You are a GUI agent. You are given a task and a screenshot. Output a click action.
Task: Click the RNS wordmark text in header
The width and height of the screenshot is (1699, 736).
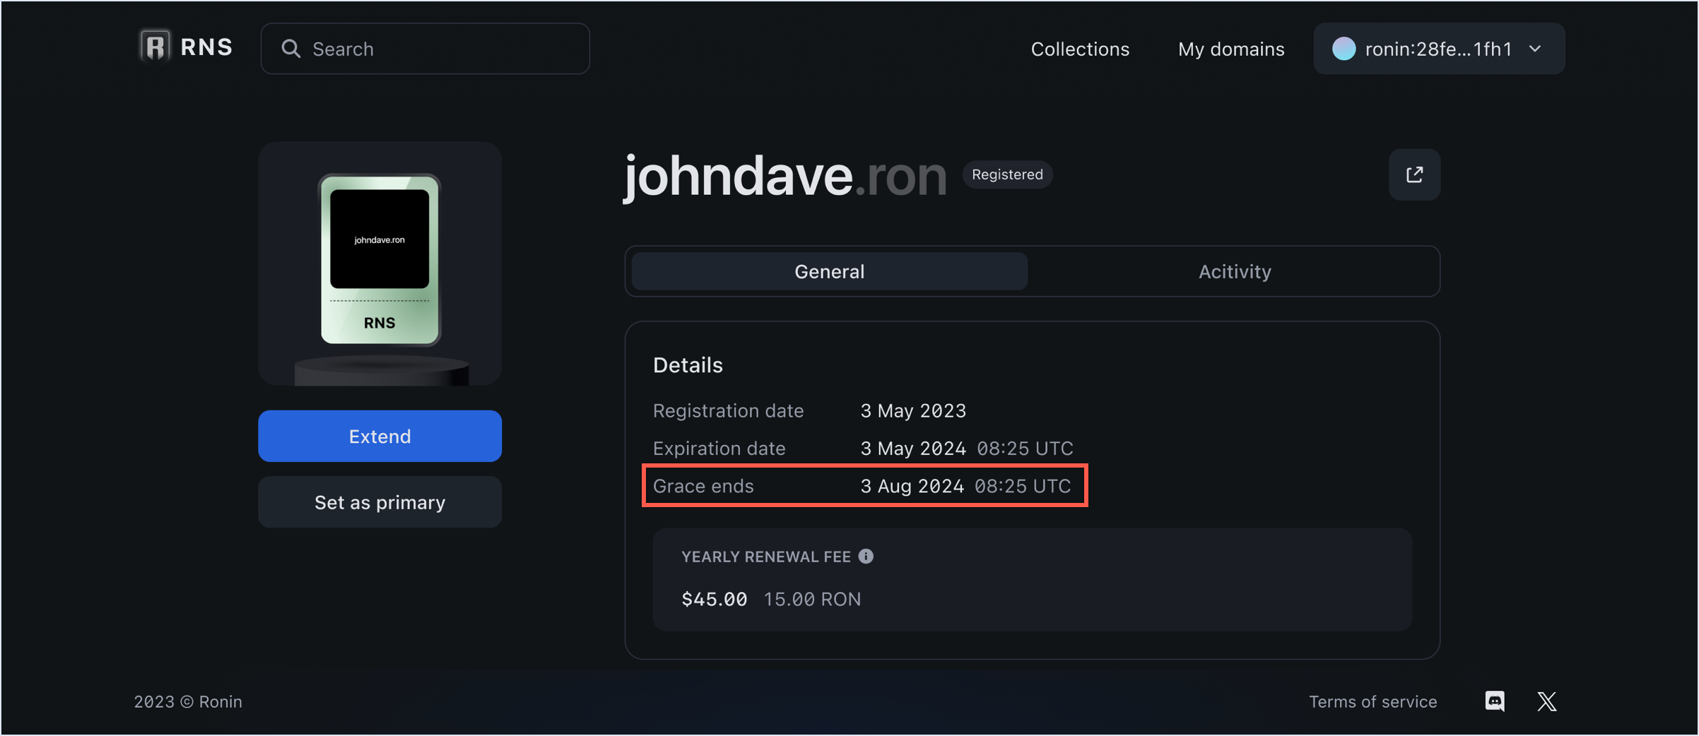click(206, 47)
